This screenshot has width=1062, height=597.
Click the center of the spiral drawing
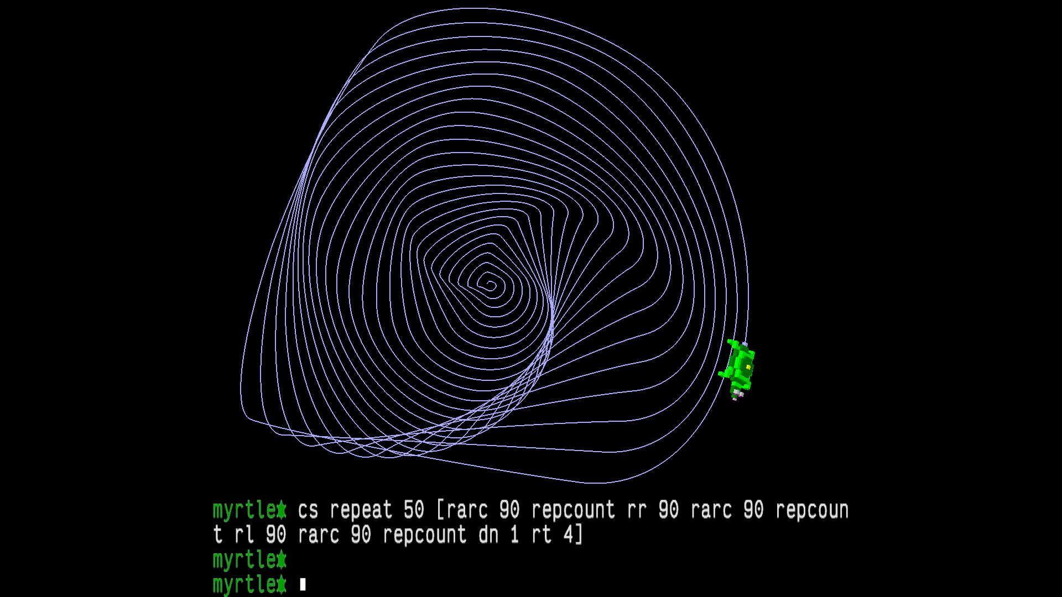490,285
